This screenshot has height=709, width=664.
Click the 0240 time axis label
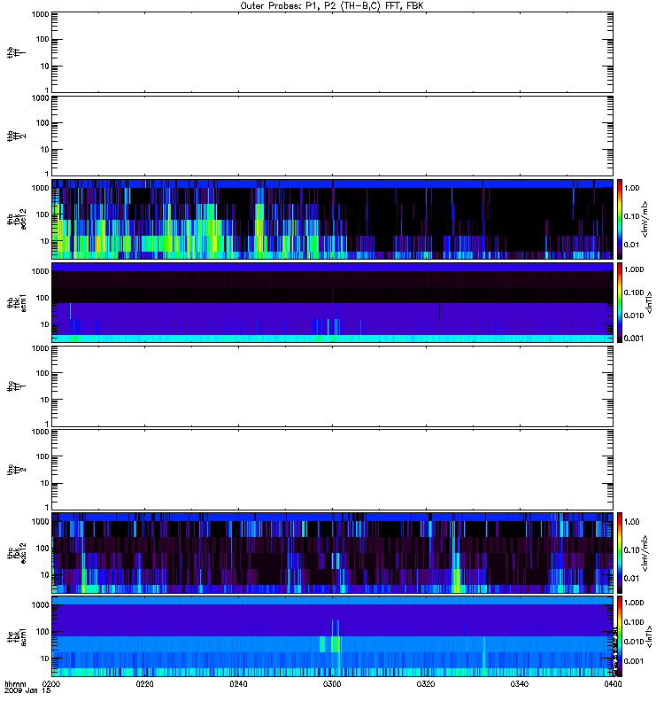pyautogui.click(x=238, y=684)
